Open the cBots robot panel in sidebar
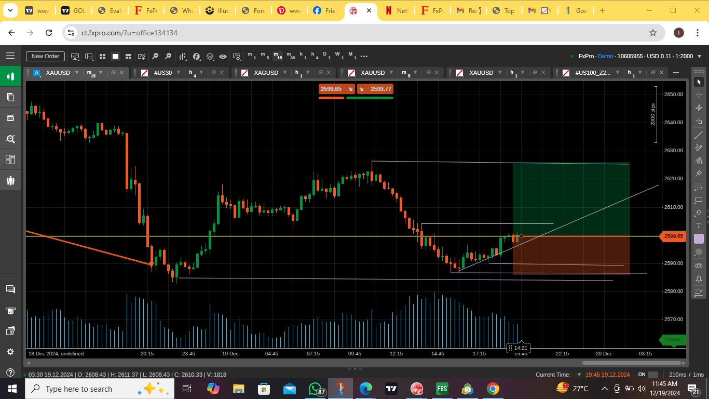709x399 pixels. (x=10, y=118)
